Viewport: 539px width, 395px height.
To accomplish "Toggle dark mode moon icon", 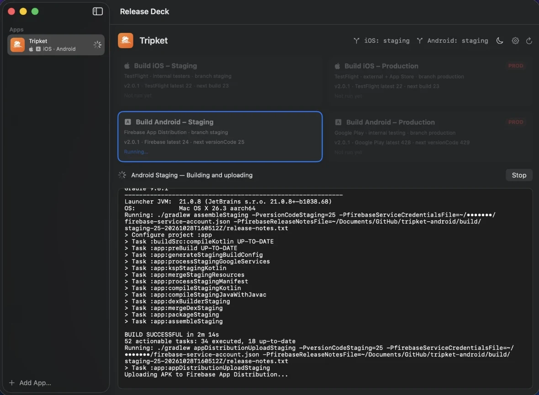I will [x=500, y=41].
